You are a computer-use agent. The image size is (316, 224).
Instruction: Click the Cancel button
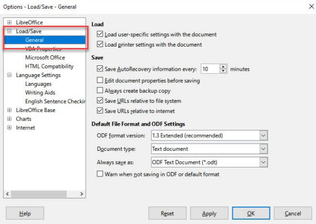pyautogui.click(x=293, y=213)
